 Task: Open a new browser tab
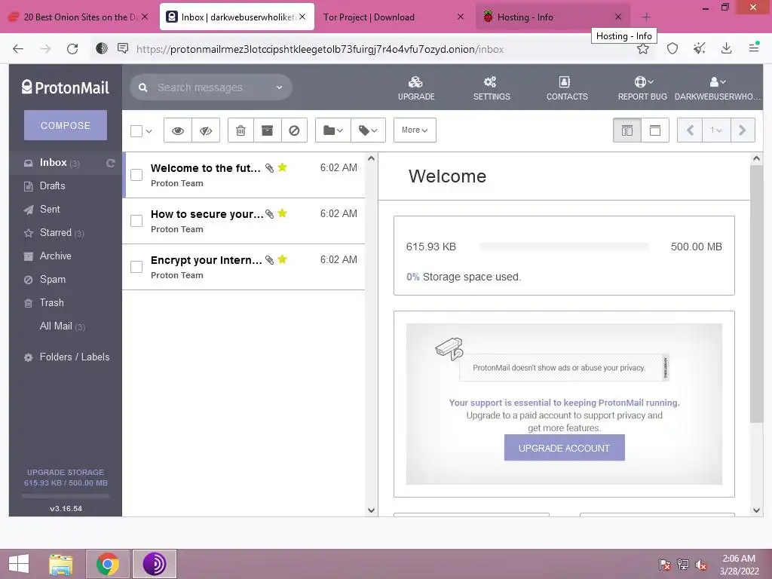[x=646, y=17]
